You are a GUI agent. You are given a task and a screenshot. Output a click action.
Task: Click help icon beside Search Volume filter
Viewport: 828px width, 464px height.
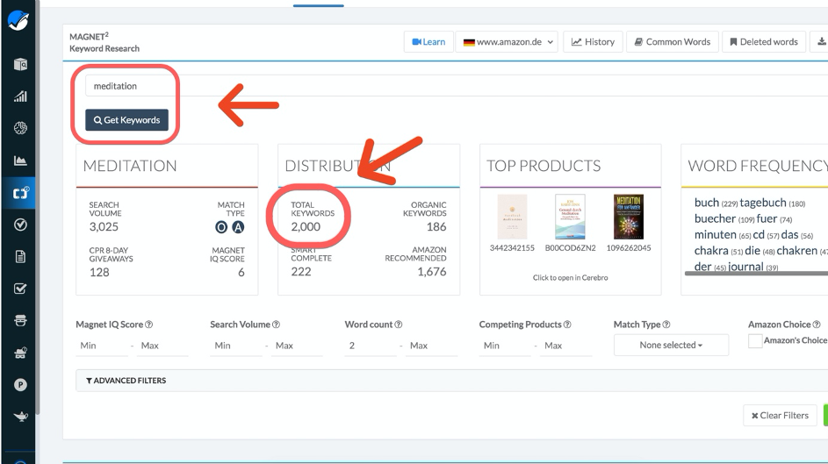pyautogui.click(x=277, y=325)
